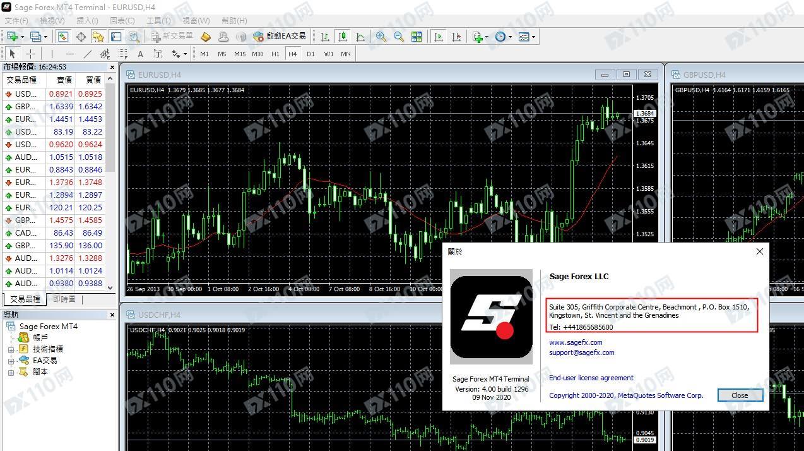This screenshot has height=451, width=804.
Task: Switch to the 即時圖 tab
Action: click(64, 299)
